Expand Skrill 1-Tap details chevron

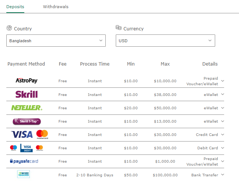click(x=223, y=121)
